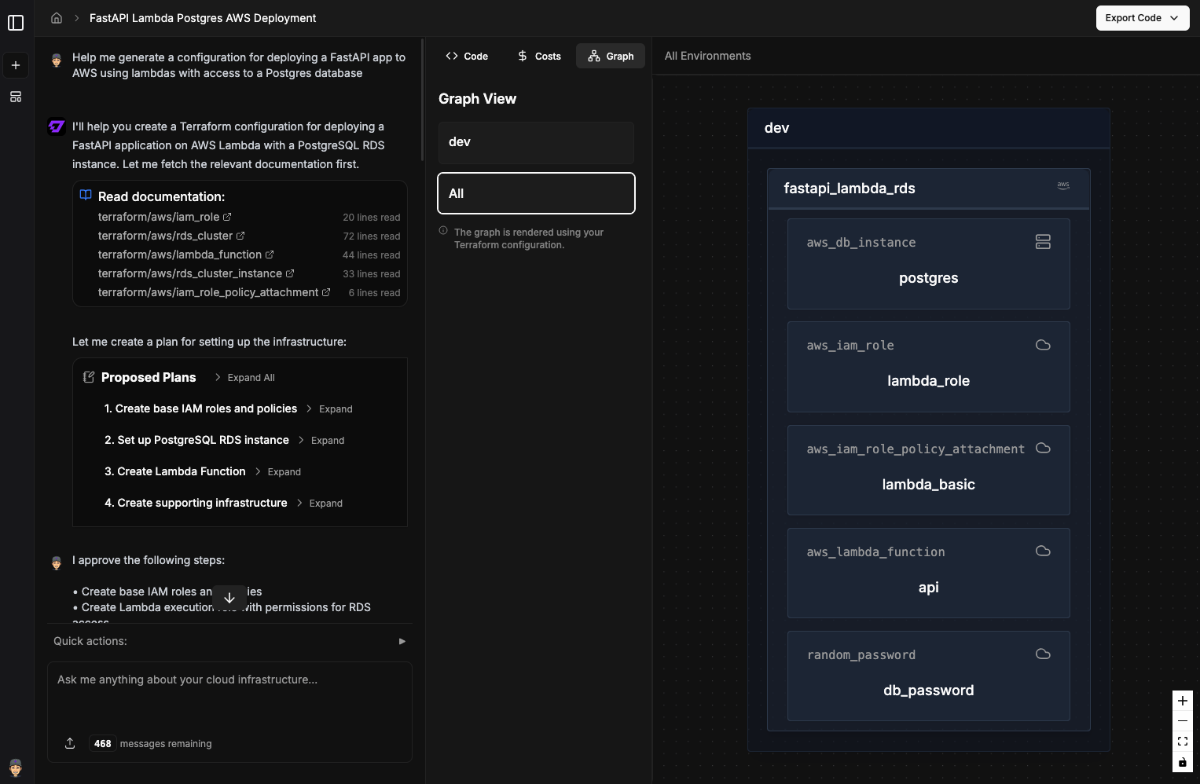Viewport: 1200px width, 784px height.
Task: Expand plan 3 Create Lambda Function
Action: [x=277, y=472]
